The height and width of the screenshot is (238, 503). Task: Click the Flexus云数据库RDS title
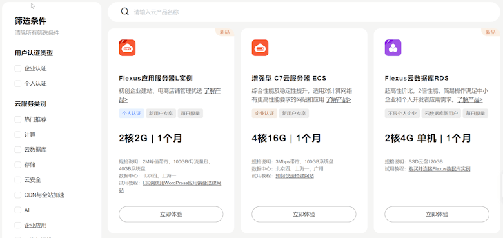click(x=417, y=78)
